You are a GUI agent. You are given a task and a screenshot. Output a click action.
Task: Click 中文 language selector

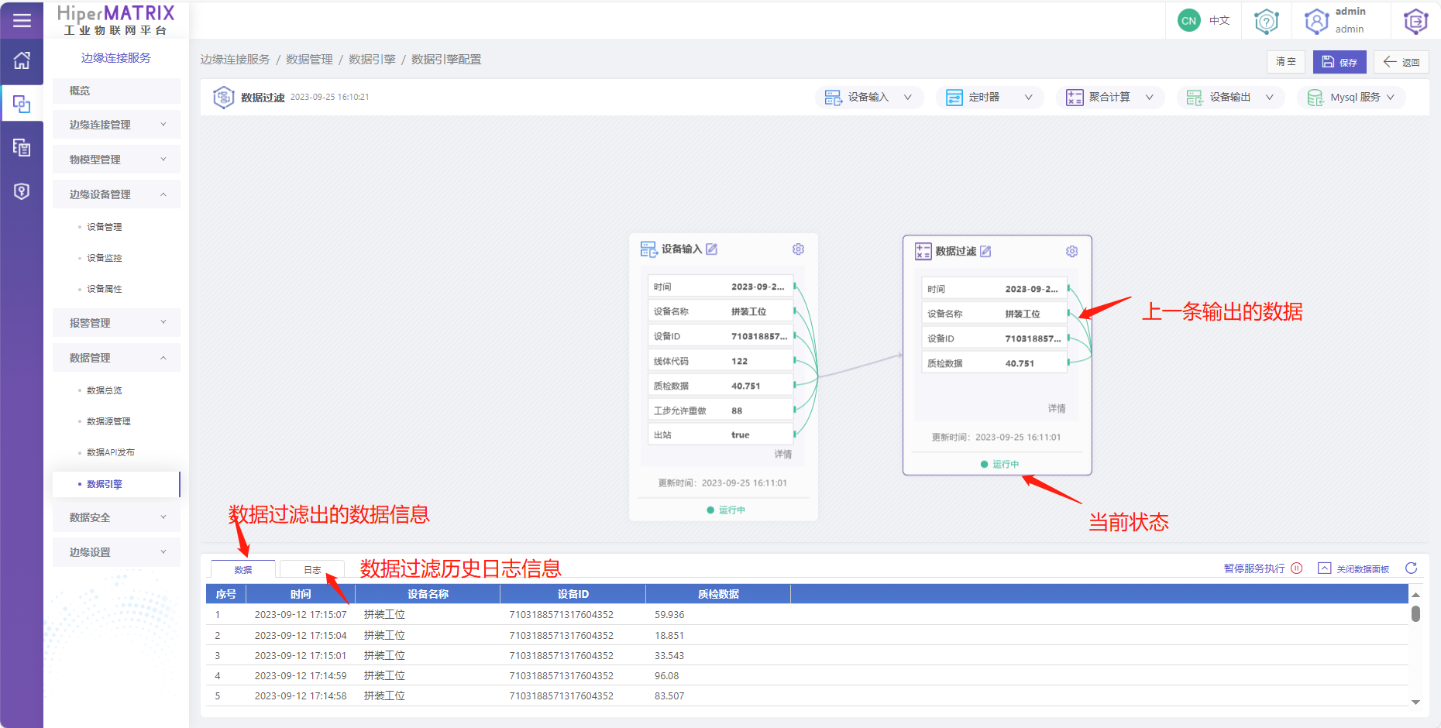(x=1219, y=21)
